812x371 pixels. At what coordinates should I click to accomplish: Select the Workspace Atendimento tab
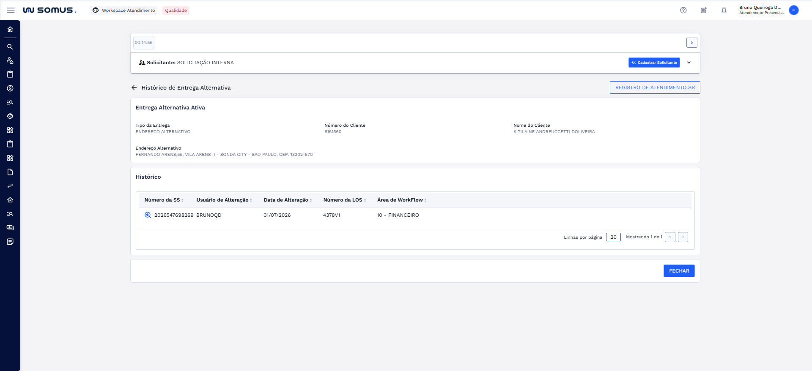coord(123,10)
